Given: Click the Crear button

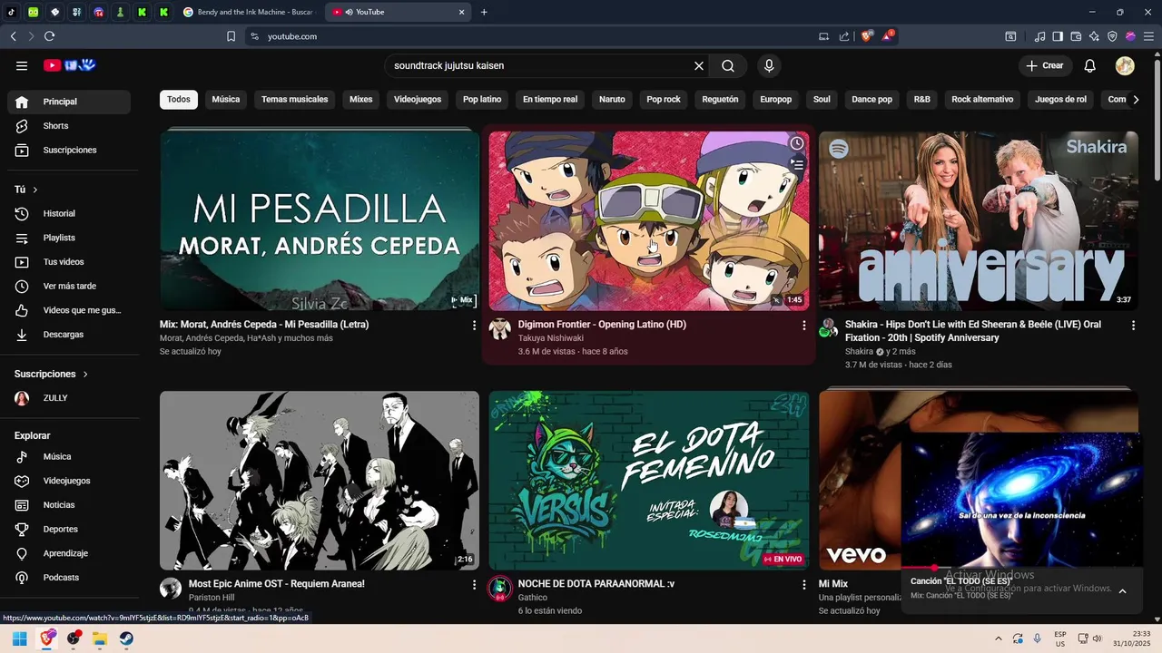Looking at the screenshot, I should pyautogui.click(x=1045, y=65).
